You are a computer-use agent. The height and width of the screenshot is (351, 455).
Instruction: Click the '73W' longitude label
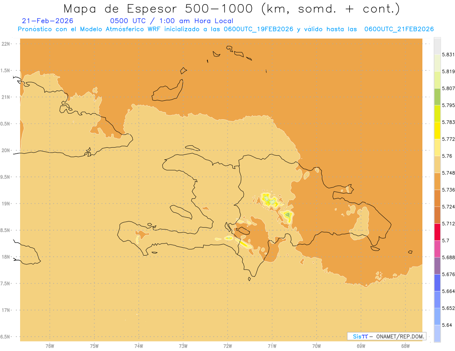(x=183, y=346)
